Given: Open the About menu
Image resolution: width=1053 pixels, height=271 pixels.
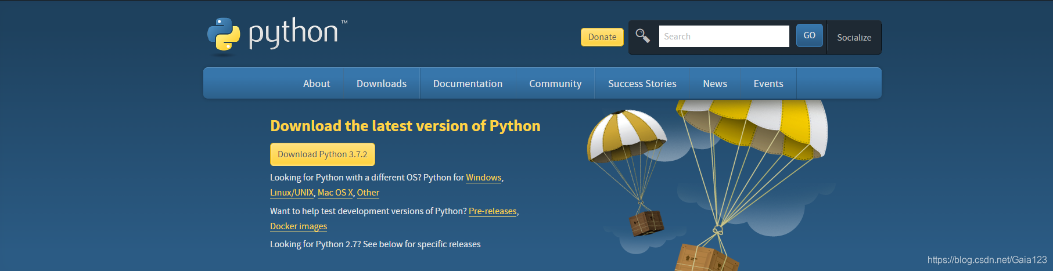Looking at the screenshot, I should (x=317, y=84).
